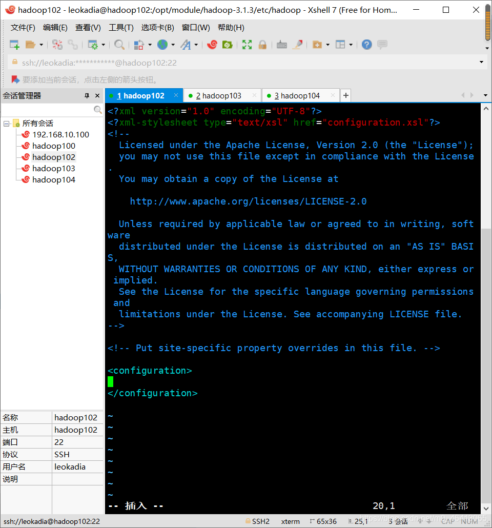
Task: Open the 工具(T) menu
Action: point(121,28)
